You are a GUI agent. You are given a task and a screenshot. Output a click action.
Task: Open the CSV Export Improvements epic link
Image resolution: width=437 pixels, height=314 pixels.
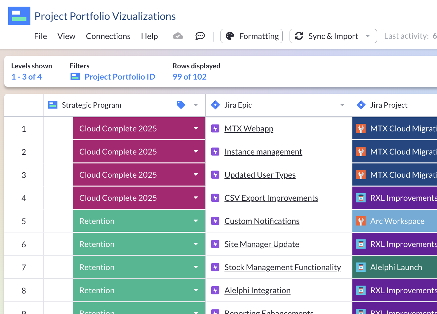click(x=271, y=198)
